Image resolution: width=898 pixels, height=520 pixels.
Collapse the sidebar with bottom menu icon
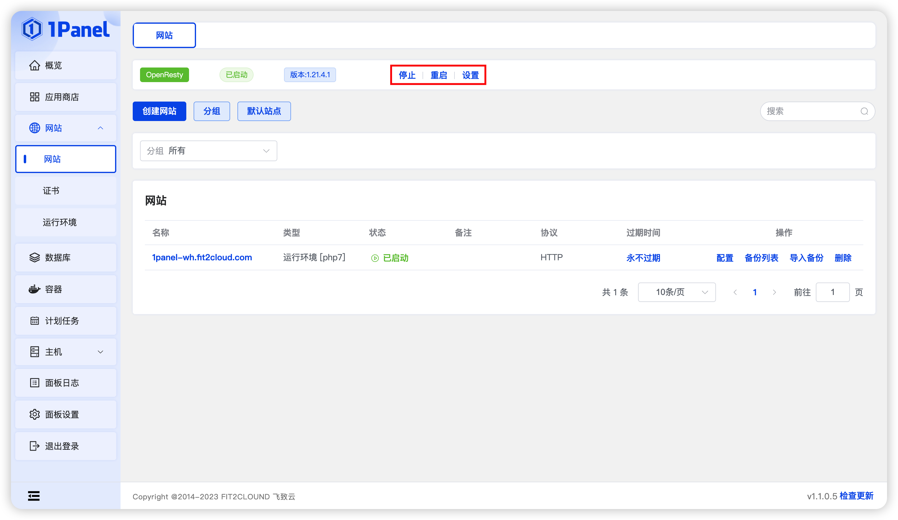click(34, 496)
